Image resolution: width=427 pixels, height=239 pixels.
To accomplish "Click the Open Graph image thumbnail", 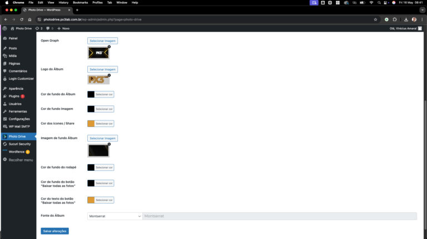I will 98,53.
